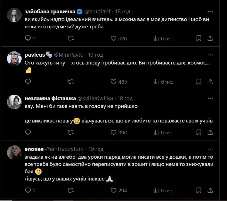The height and width of the screenshot is (201, 227).
Task: Reply to епопея's tweet
Action: [x=28, y=190]
